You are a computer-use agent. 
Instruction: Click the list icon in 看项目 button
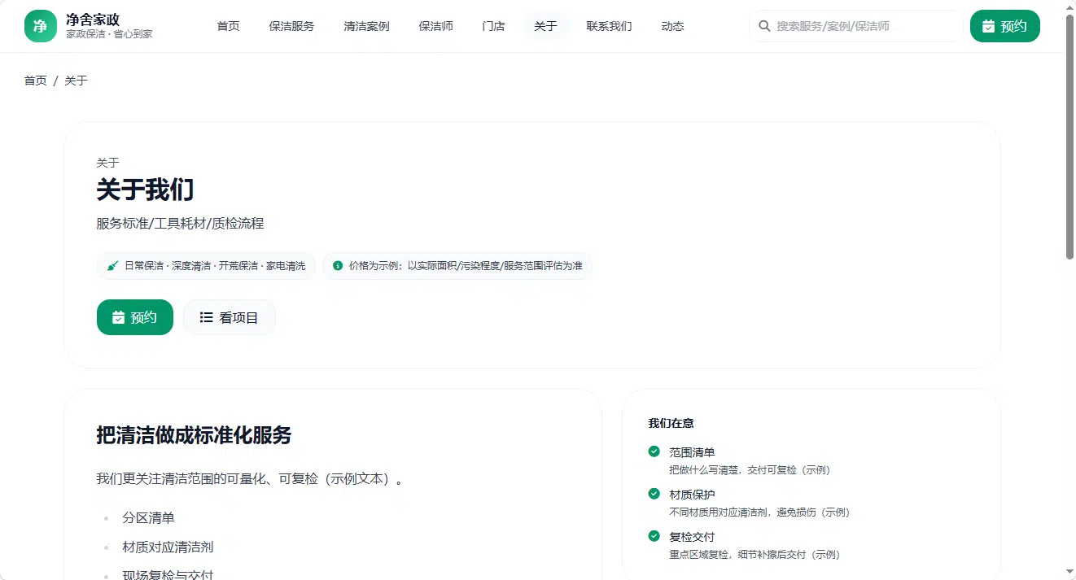pyautogui.click(x=207, y=317)
